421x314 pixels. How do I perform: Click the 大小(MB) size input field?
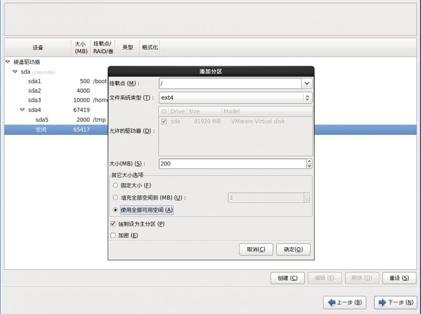[x=232, y=164]
